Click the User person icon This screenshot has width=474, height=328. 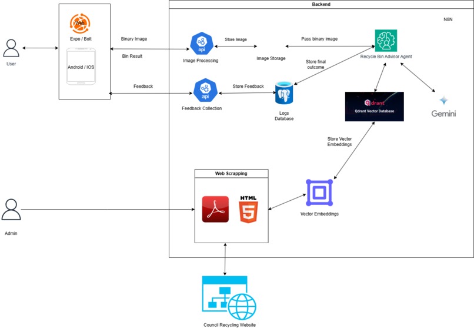[x=11, y=48]
